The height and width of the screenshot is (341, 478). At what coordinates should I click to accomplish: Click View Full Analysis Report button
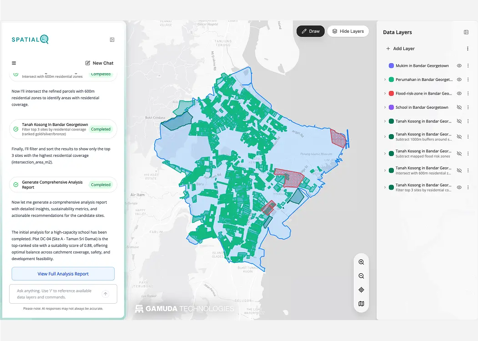[63, 274]
